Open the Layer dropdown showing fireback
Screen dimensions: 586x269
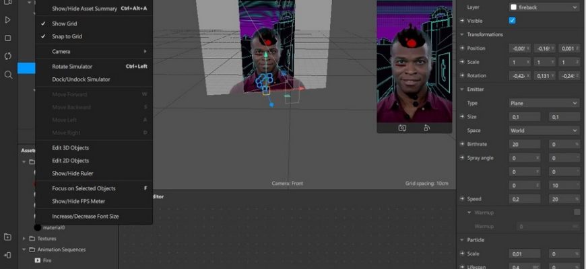coord(544,7)
